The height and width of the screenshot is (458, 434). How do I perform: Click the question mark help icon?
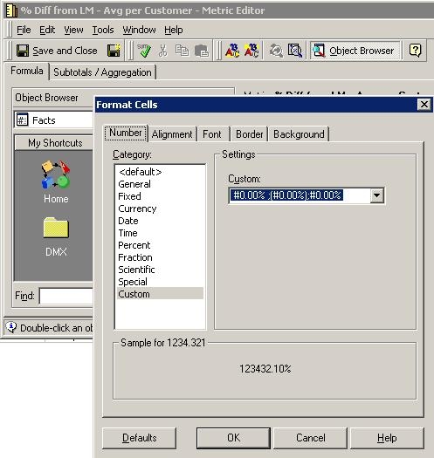415,51
